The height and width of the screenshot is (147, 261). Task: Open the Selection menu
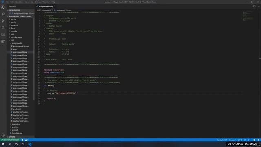point(19,2)
